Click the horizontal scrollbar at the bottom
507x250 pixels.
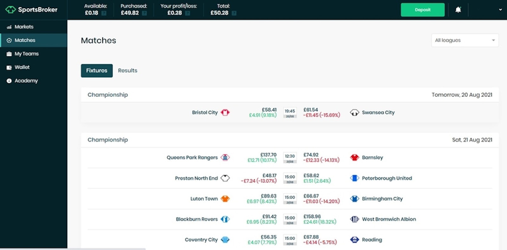pyautogui.click(x=73, y=249)
